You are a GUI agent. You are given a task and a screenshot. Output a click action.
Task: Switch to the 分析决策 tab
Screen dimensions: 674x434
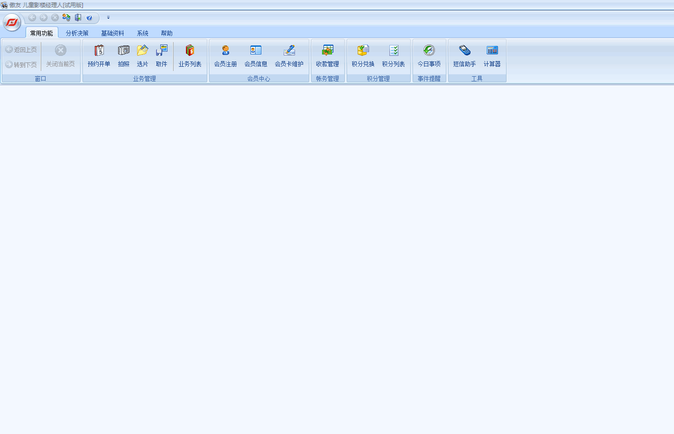[77, 33]
